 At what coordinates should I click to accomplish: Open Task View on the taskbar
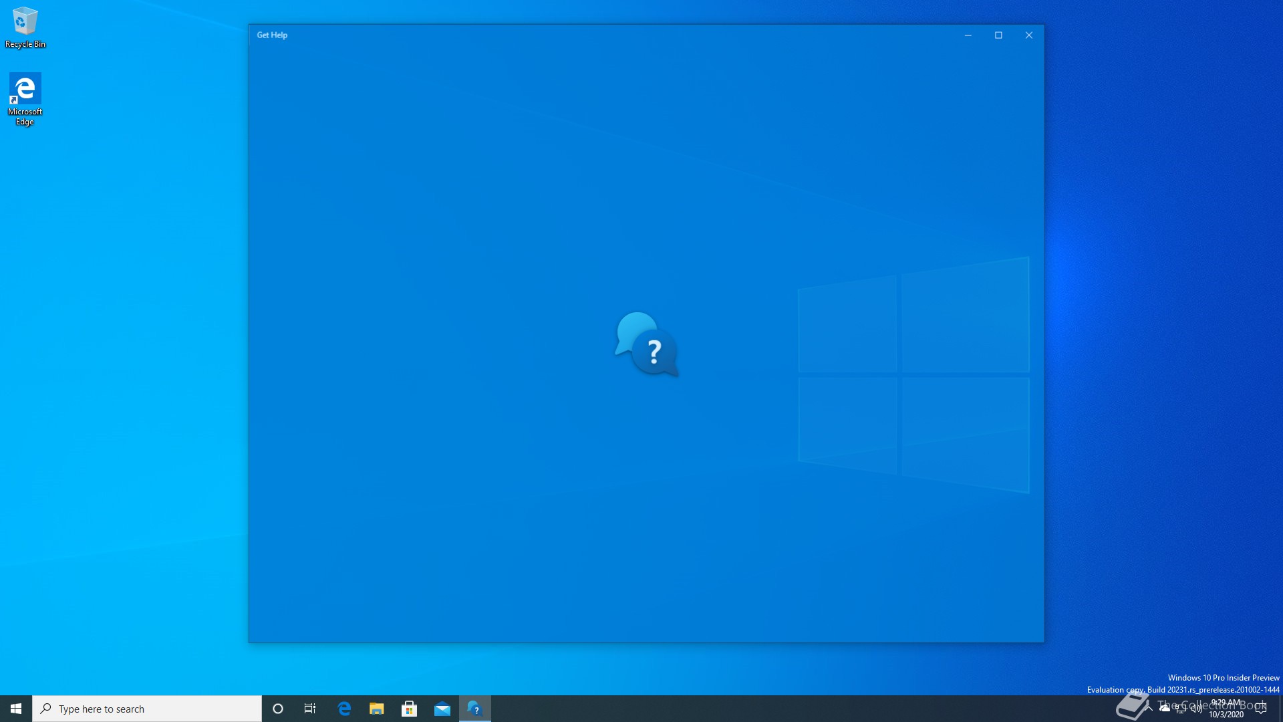(310, 709)
